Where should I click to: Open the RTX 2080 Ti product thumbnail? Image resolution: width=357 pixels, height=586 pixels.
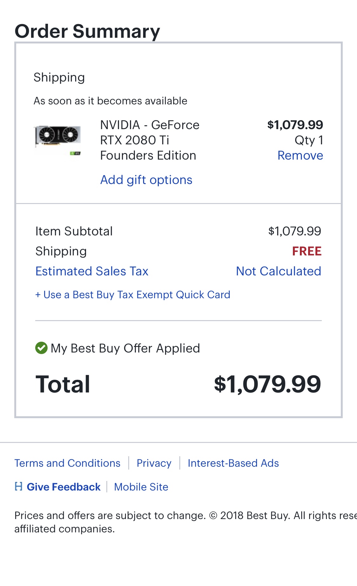58,140
